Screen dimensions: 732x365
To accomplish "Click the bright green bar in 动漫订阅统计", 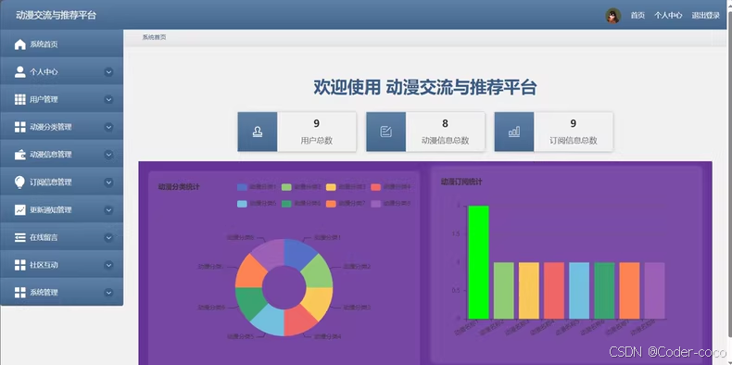I will (478, 262).
